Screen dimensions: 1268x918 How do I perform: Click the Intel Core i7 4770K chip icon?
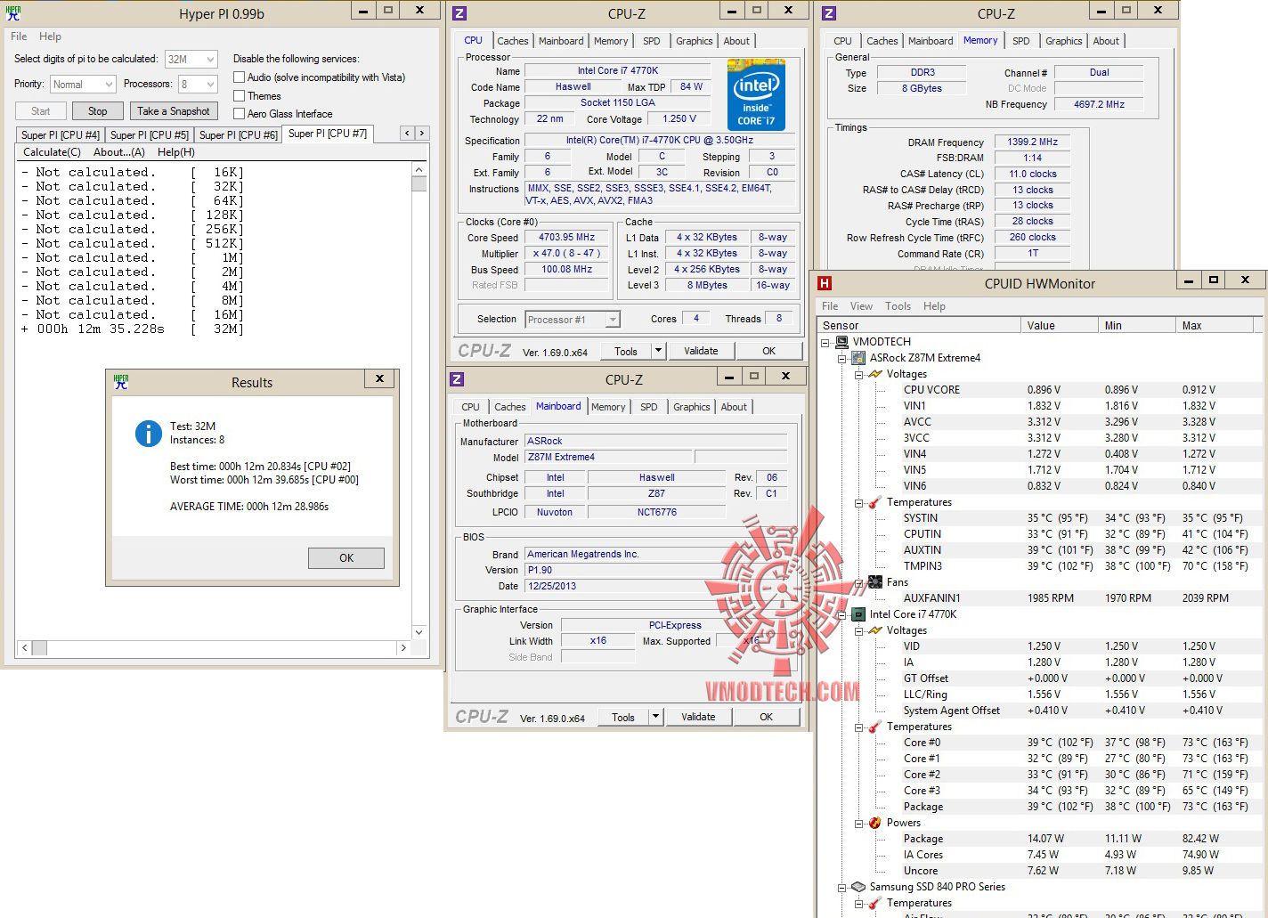pyautogui.click(x=858, y=614)
